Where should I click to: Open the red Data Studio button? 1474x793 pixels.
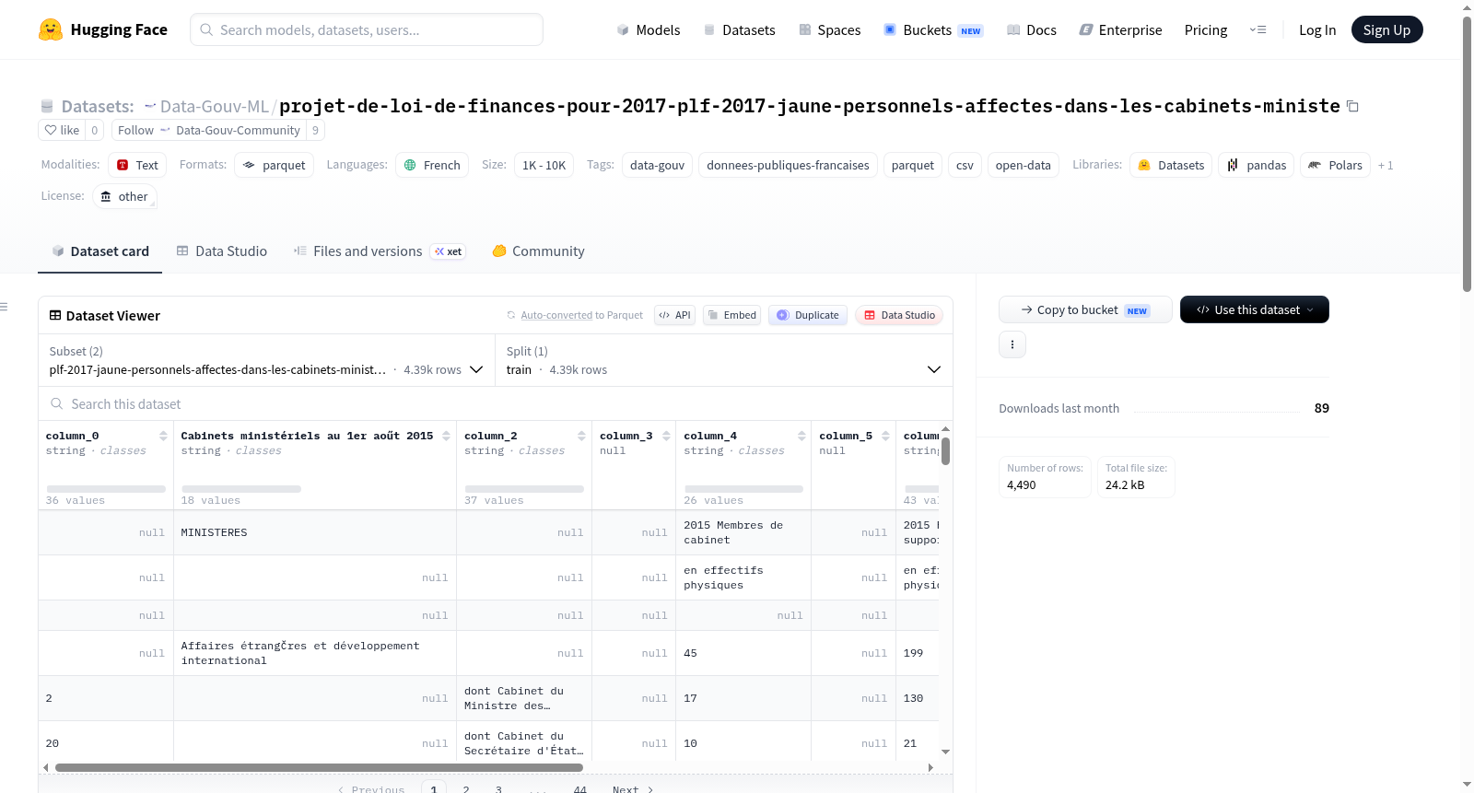(899, 315)
